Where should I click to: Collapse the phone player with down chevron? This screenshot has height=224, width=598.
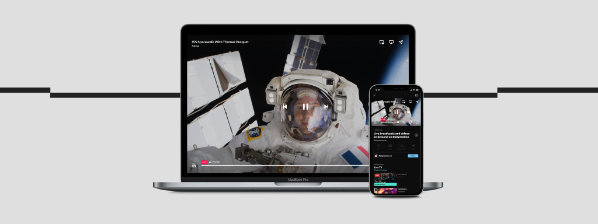click(x=374, y=95)
